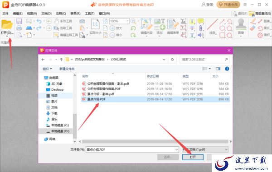Image resolution: width=272 pixels, height=172 pixels.
Task: Click the dialog search box 搜索"2.08日测试"
Action: coord(205,60)
